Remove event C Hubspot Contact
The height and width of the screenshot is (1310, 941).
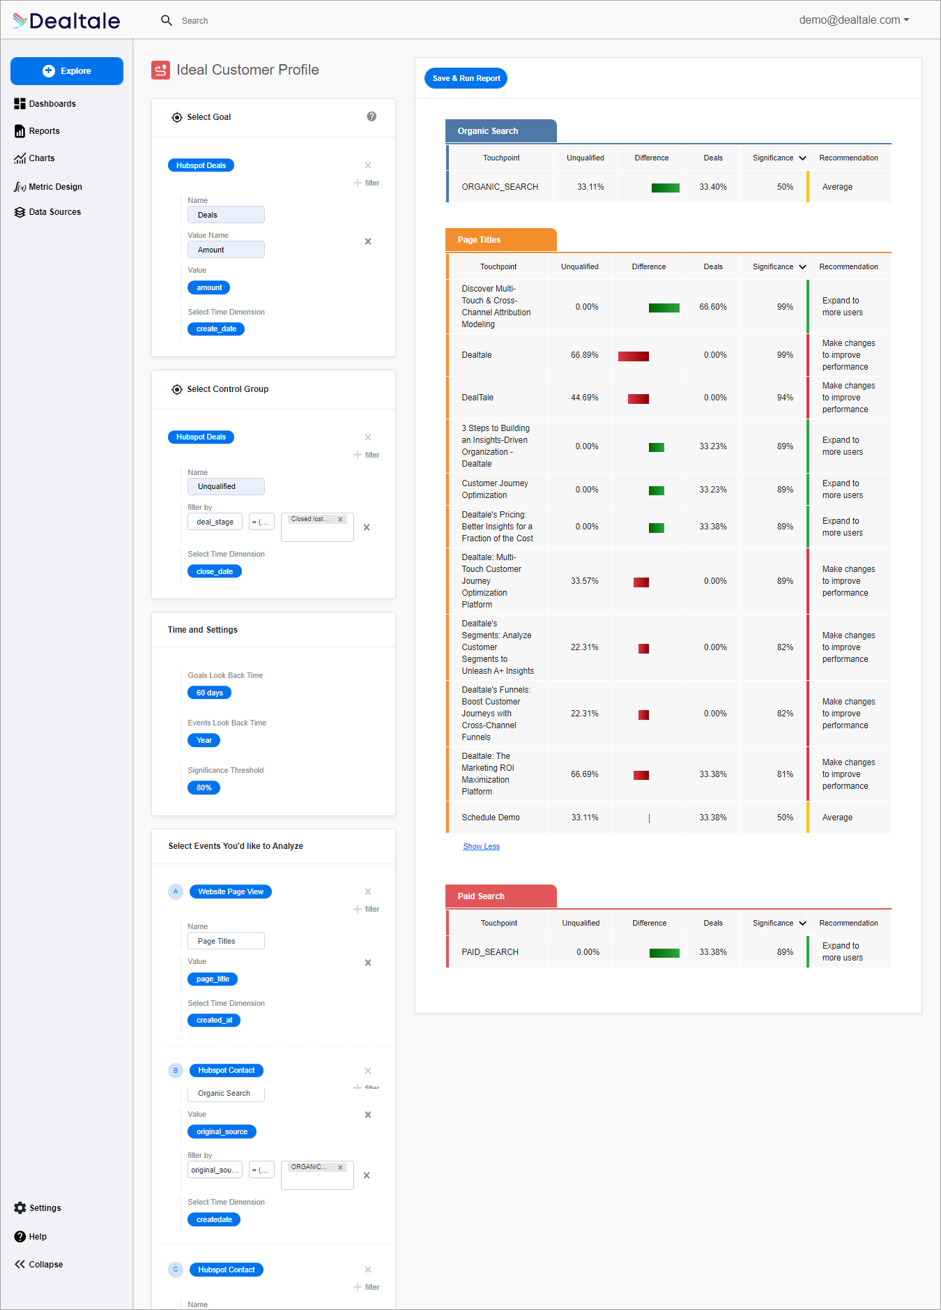point(368,1270)
